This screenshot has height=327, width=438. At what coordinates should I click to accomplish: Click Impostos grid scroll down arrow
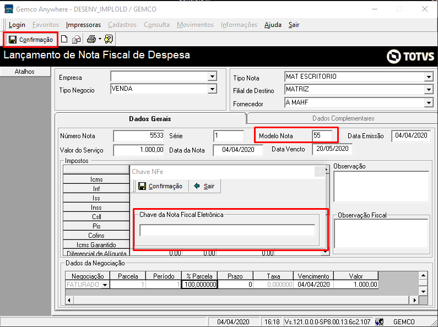click(325, 252)
